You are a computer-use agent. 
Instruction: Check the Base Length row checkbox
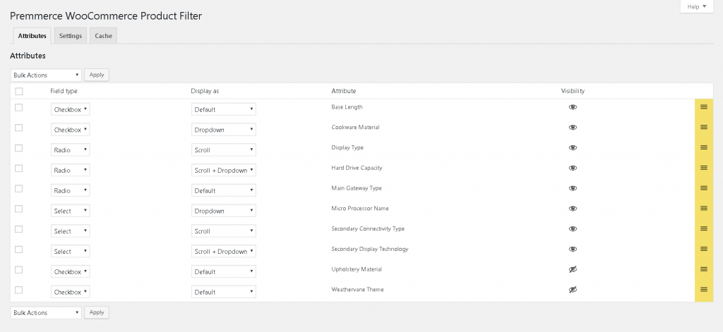tap(19, 107)
